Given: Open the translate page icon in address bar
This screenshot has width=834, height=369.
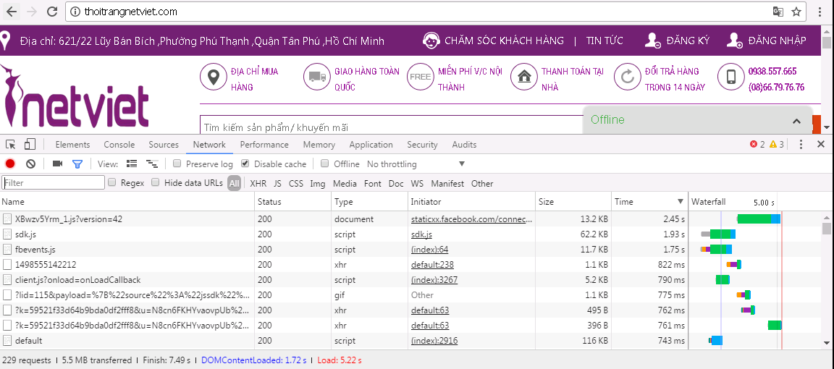Looking at the screenshot, I should coord(778,12).
